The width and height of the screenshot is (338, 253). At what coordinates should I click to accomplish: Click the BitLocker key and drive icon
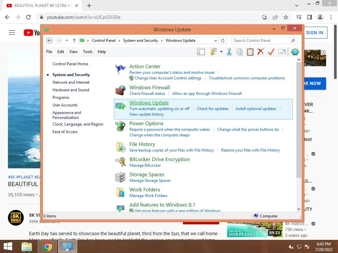[x=120, y=162]
